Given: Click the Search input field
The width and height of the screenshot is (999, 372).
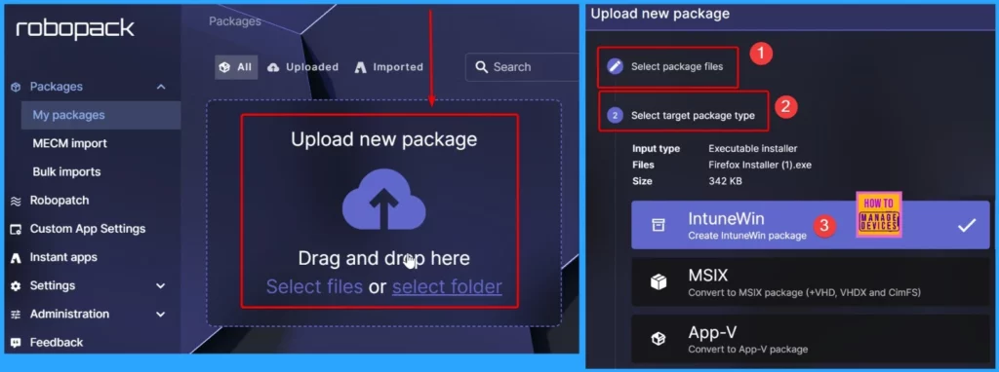Looking at the screenshot, I should tap(523, 67).
